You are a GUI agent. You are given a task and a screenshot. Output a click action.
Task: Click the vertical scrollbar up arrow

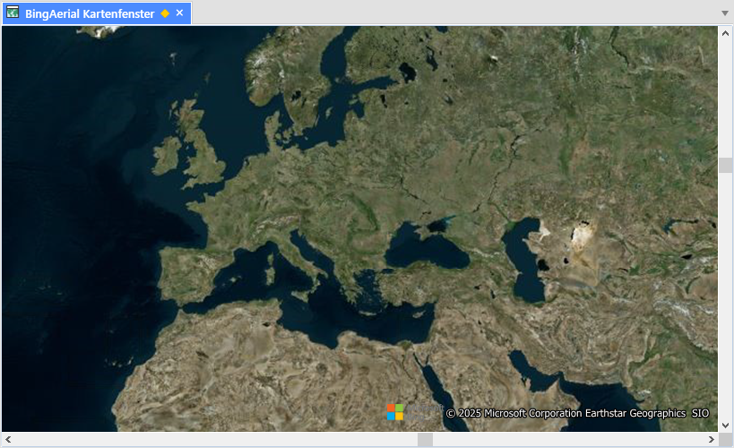pyautogui.click(x=725, y=33)
